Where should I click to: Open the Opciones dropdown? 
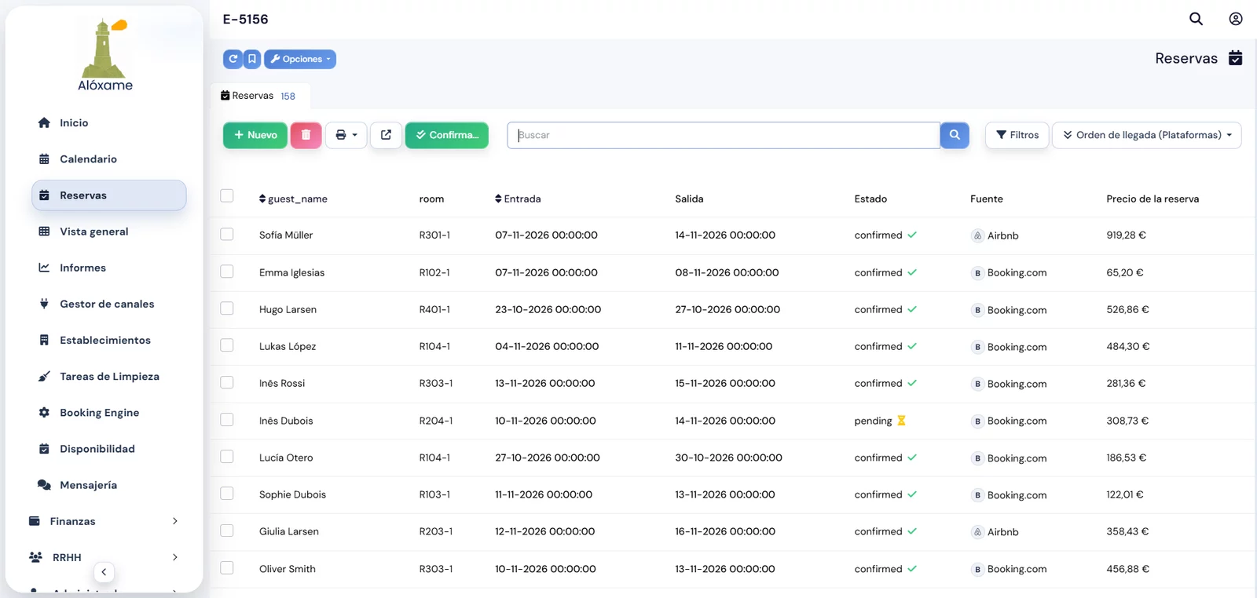300,59
